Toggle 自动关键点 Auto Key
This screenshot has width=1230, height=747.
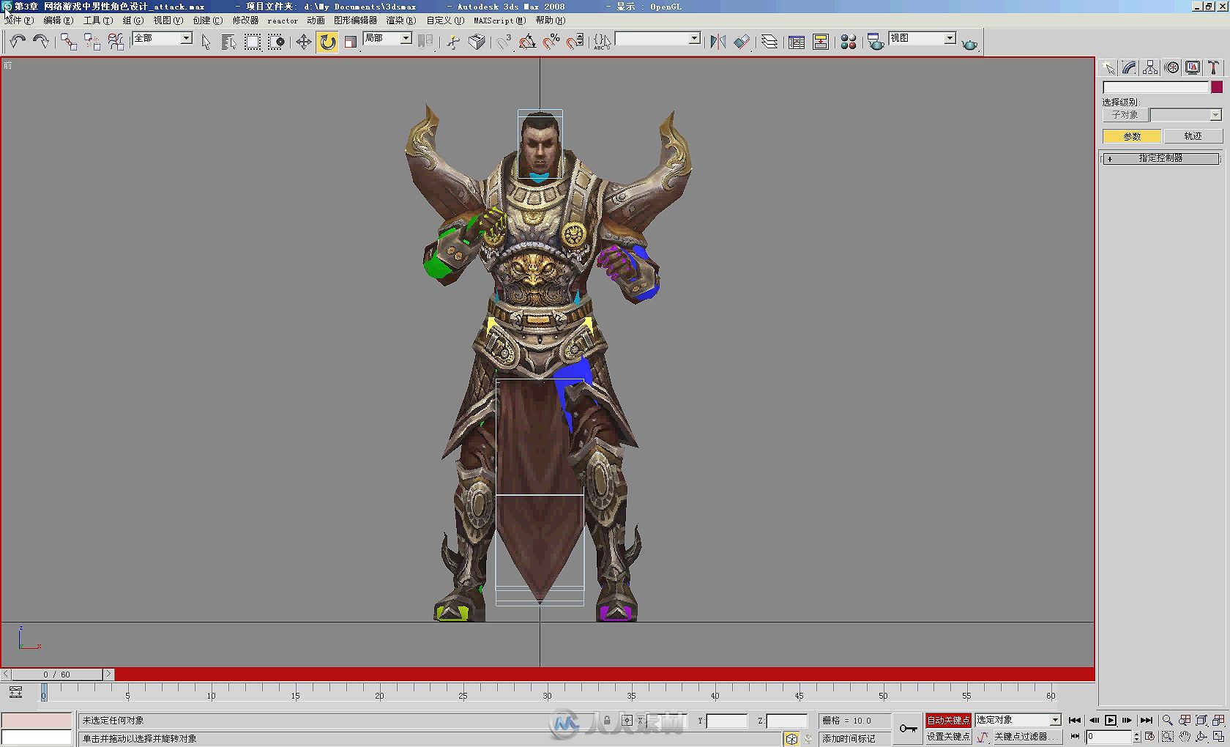click(947, 721)
